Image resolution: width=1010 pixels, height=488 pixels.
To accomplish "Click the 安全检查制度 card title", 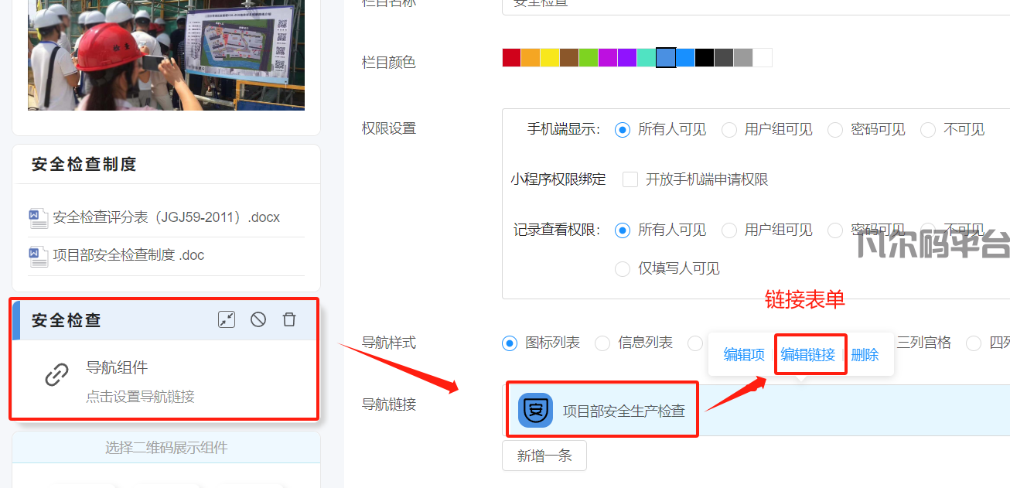I will (x=84, y=165).
